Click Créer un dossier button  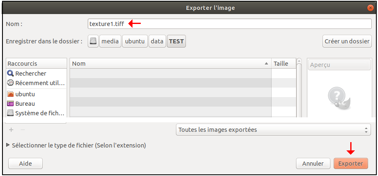click(347, 41)
